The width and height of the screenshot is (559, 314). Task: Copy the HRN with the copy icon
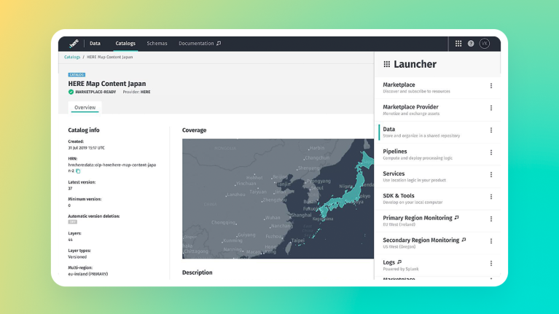(x=78, y=171)
